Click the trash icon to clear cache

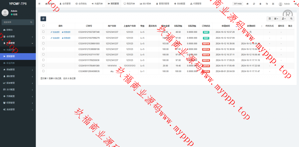(260, 4)
